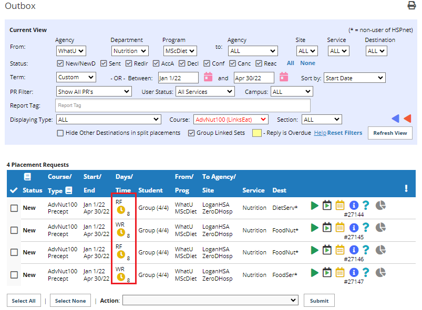Open the Department dropdown showing Nutrition

coord(130,51)
